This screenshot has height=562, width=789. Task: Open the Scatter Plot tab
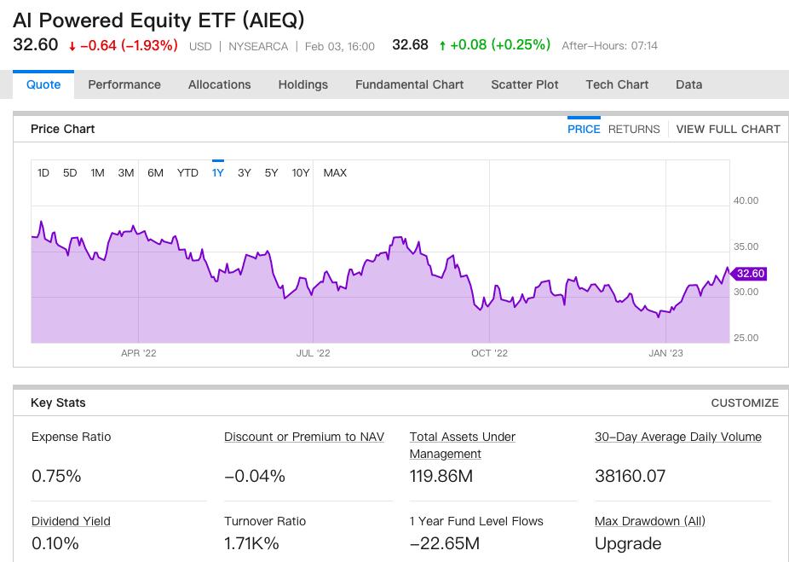525,84
